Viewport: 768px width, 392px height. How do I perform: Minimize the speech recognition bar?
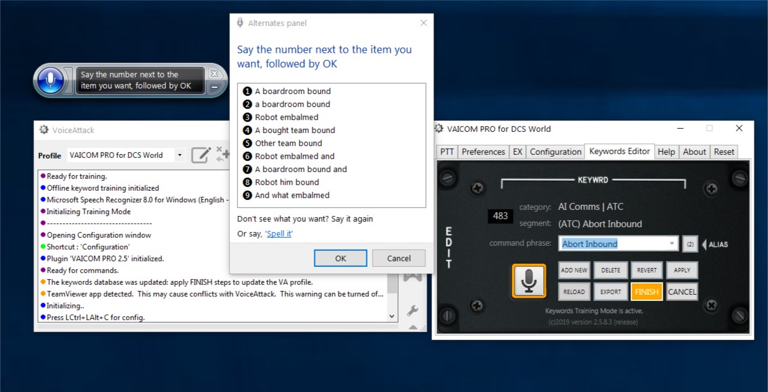tap(214, 87)
